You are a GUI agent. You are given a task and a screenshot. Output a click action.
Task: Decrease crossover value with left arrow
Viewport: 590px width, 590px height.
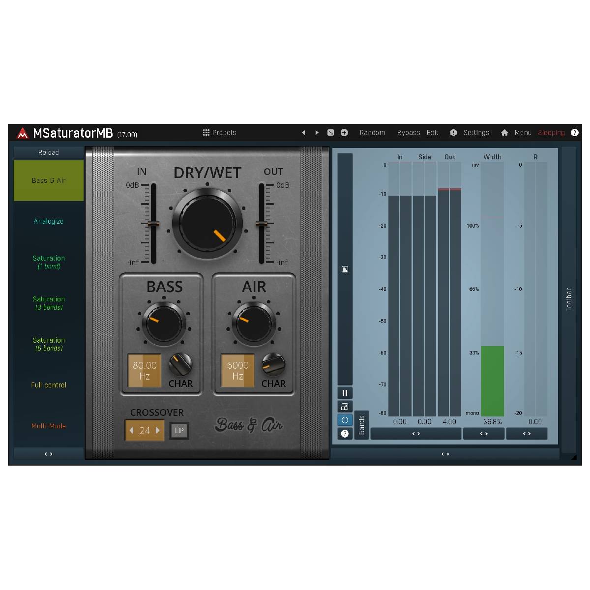(x=132, y=430)
